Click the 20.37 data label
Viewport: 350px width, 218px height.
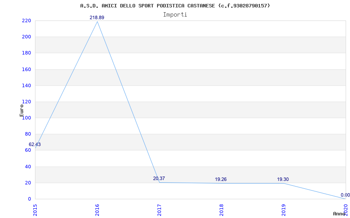coord(159,178)
